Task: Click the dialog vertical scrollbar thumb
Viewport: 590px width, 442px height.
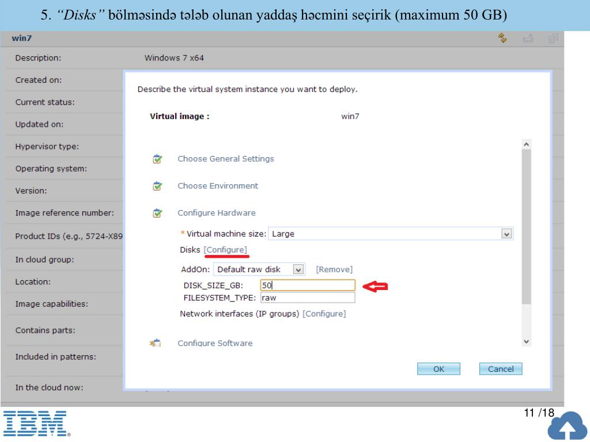Action: coord(527,227)
